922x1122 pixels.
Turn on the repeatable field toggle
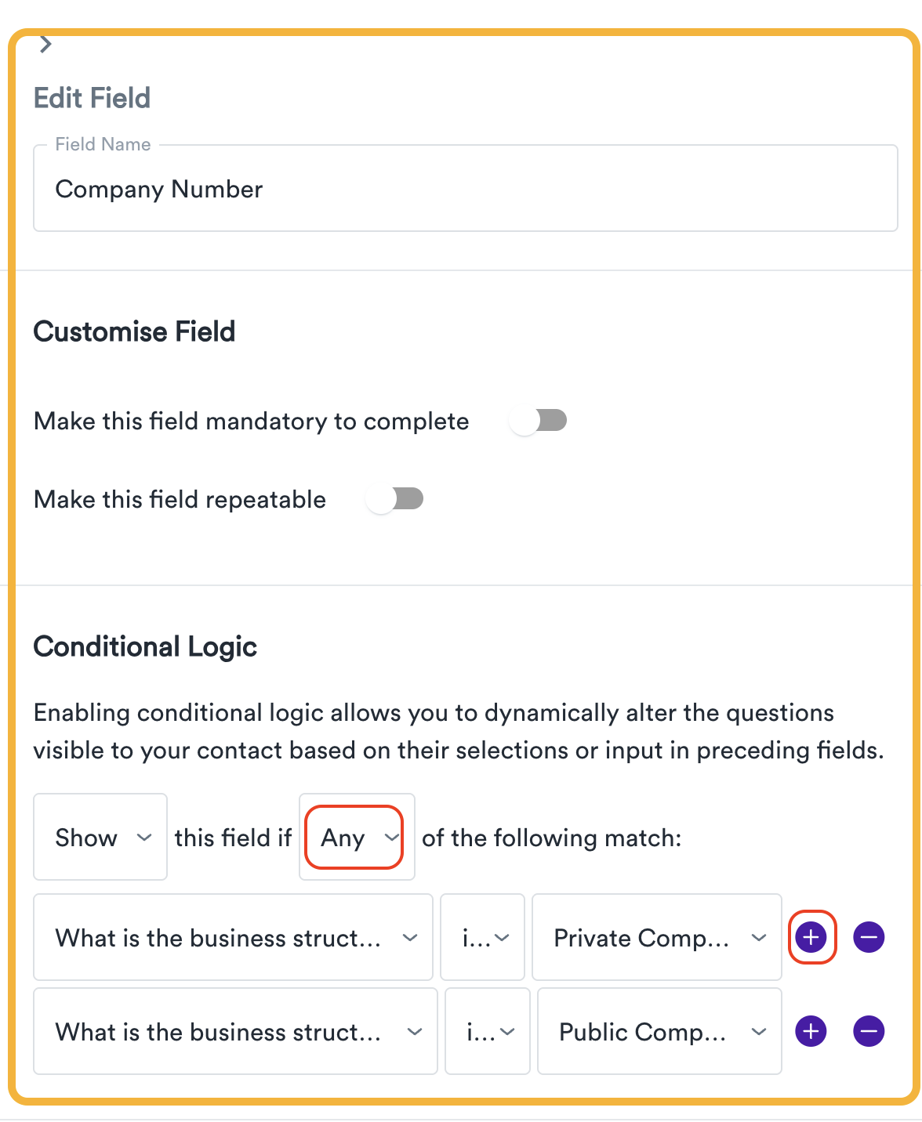click(395, 498)
